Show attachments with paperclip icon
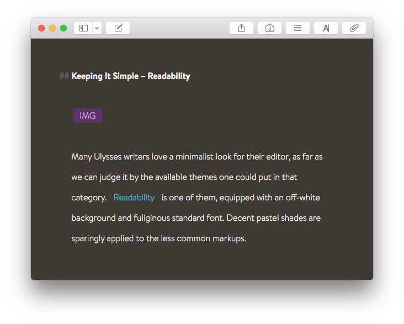The width and height of the screenshot is (404, 324). pos(354,28)
